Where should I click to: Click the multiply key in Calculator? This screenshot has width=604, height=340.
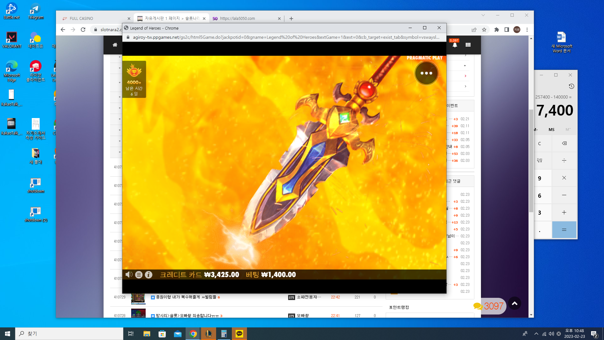564,178
